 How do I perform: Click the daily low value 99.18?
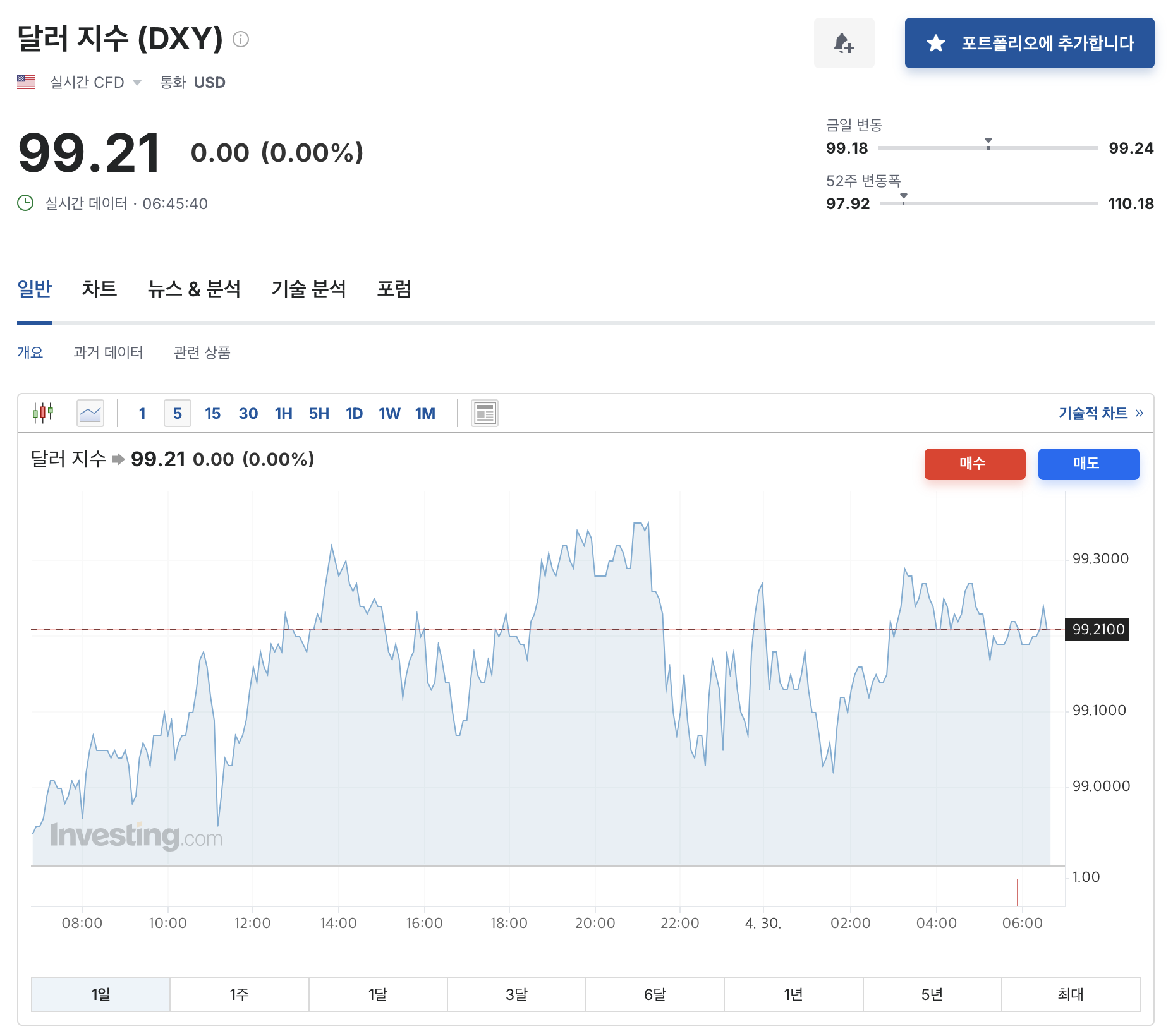click(x=847, y=148)
